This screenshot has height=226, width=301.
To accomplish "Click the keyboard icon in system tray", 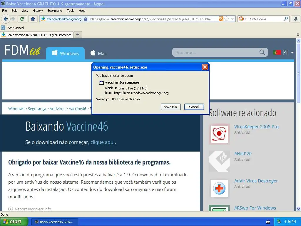I will [x=268, y=222].
